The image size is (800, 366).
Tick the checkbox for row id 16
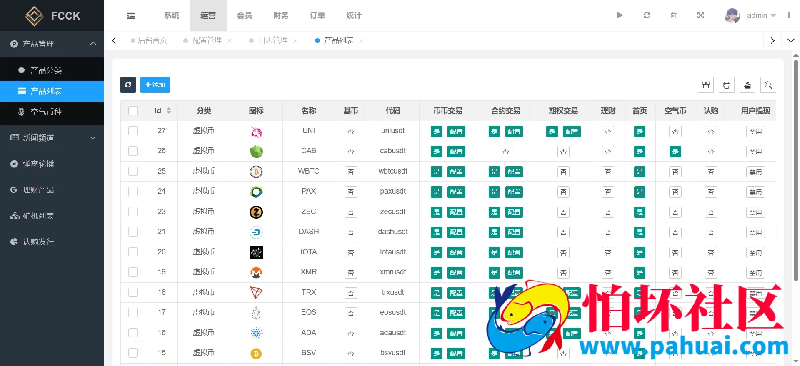(133, 333)
